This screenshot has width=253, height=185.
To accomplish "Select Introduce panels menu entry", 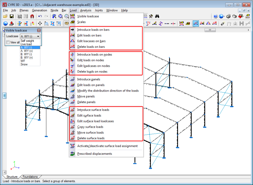I will [x=106, y=79].
